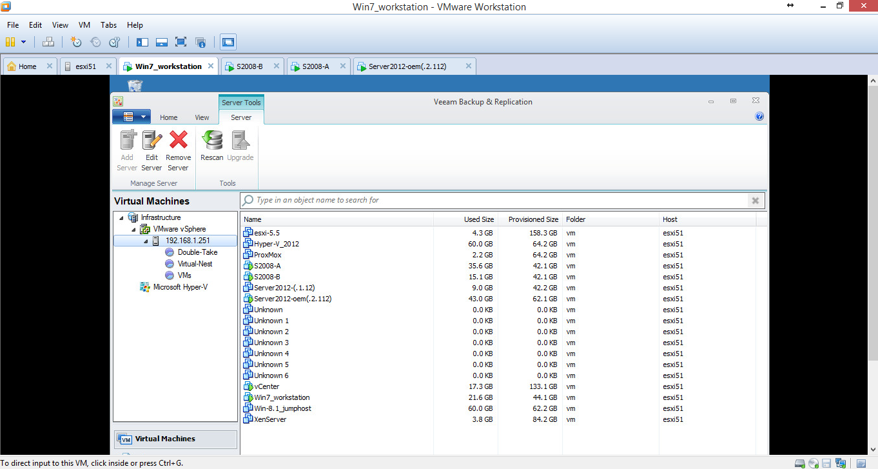This screenshot has height=469, width=878.
Task: Switch to the Veeam Home ribbon tab
Action: point(169,117)
